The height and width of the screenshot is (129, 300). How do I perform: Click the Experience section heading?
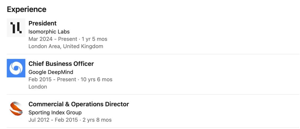[x=27, y=9]
